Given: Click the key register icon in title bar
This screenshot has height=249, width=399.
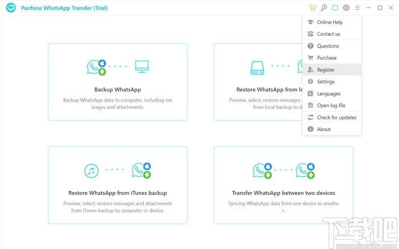Looking at the screenshot, I should (323, 7).
